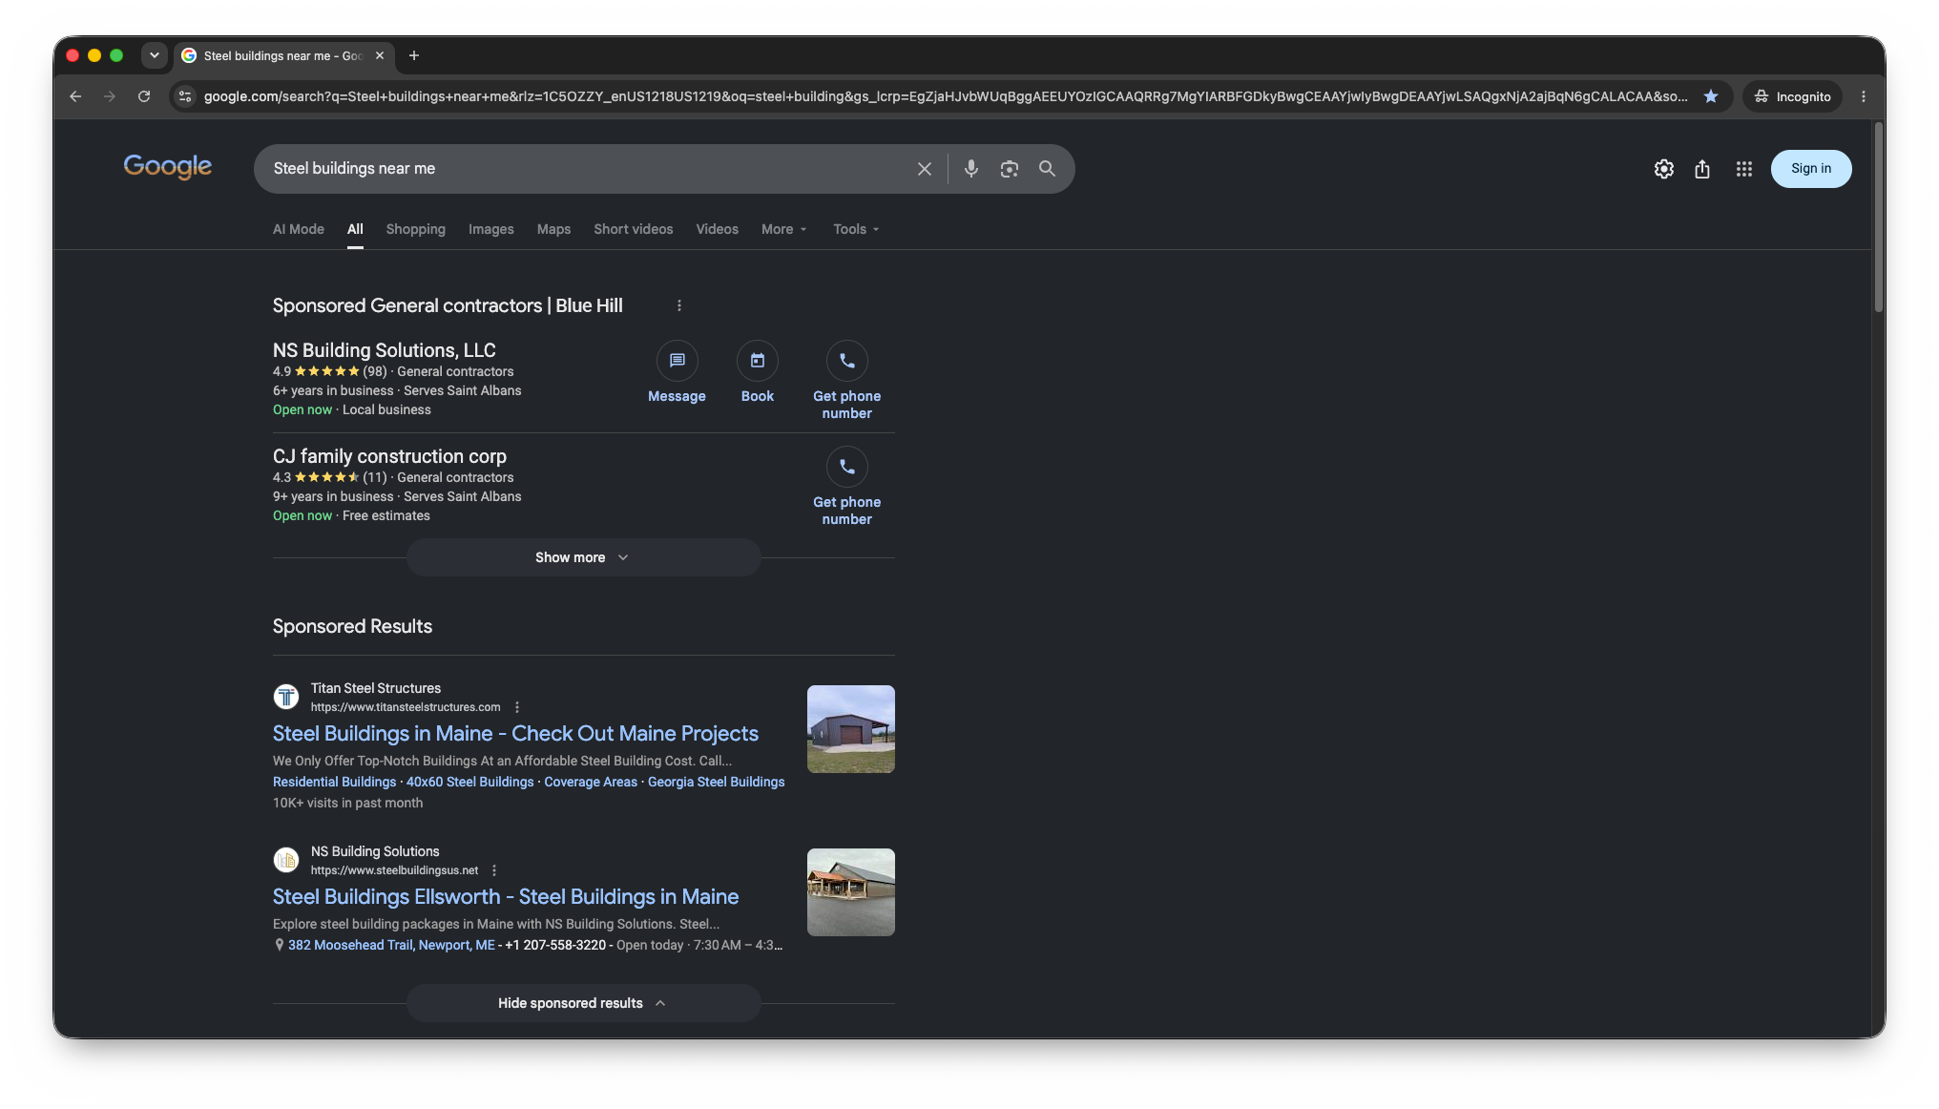Open Steel Buildings in Maine Titan link

tap(515, 733)
